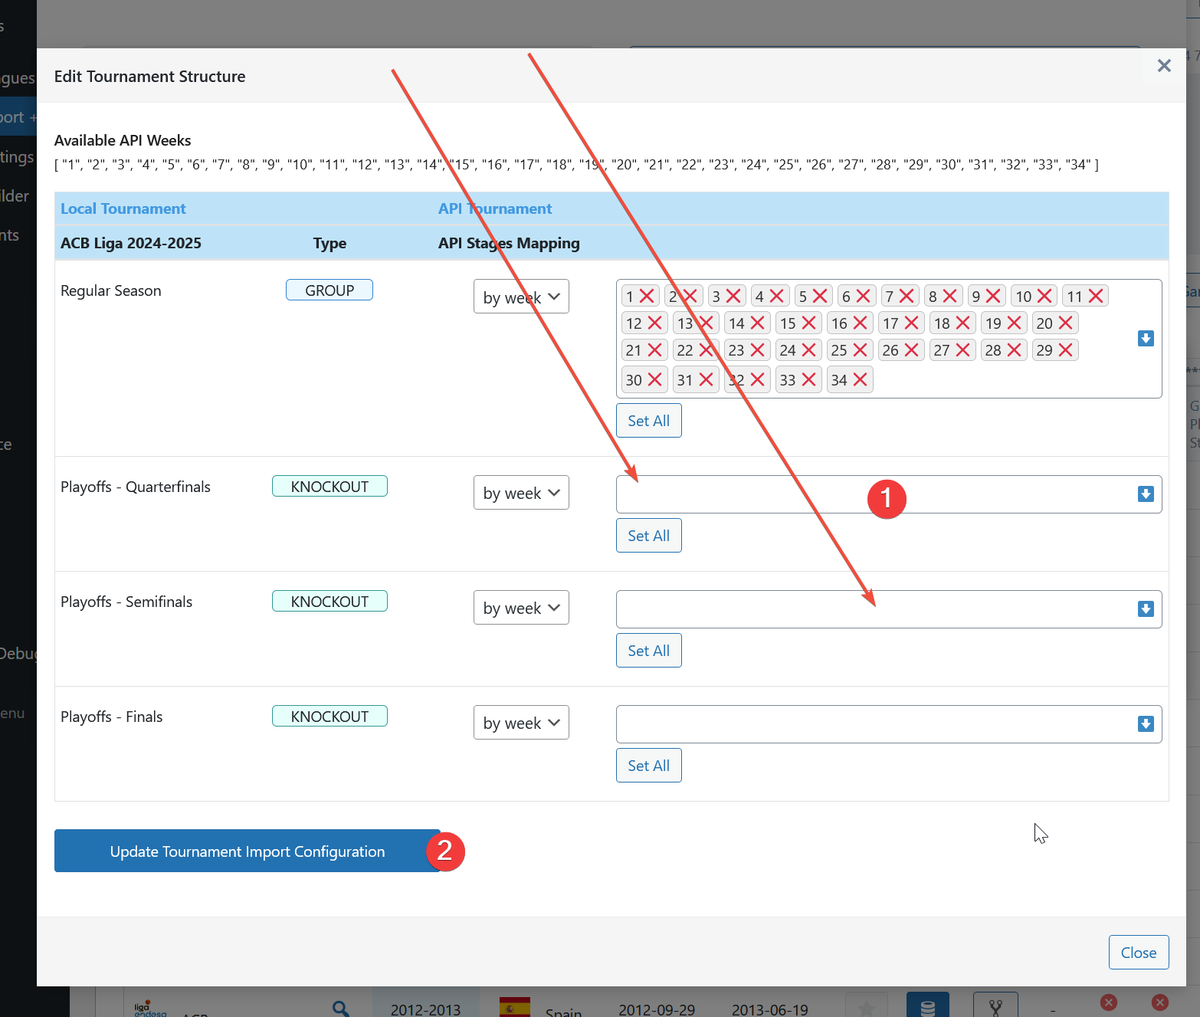The width and height of the screenshot is (1200, 1017).
Task: Click 'Playoffs - Finals' row label
Action: click(x=112, y=717)
